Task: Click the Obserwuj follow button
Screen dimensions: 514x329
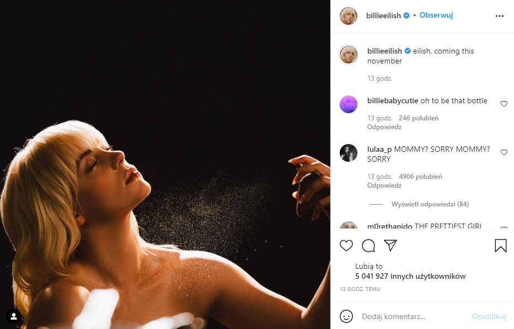Action: [436, 15]
